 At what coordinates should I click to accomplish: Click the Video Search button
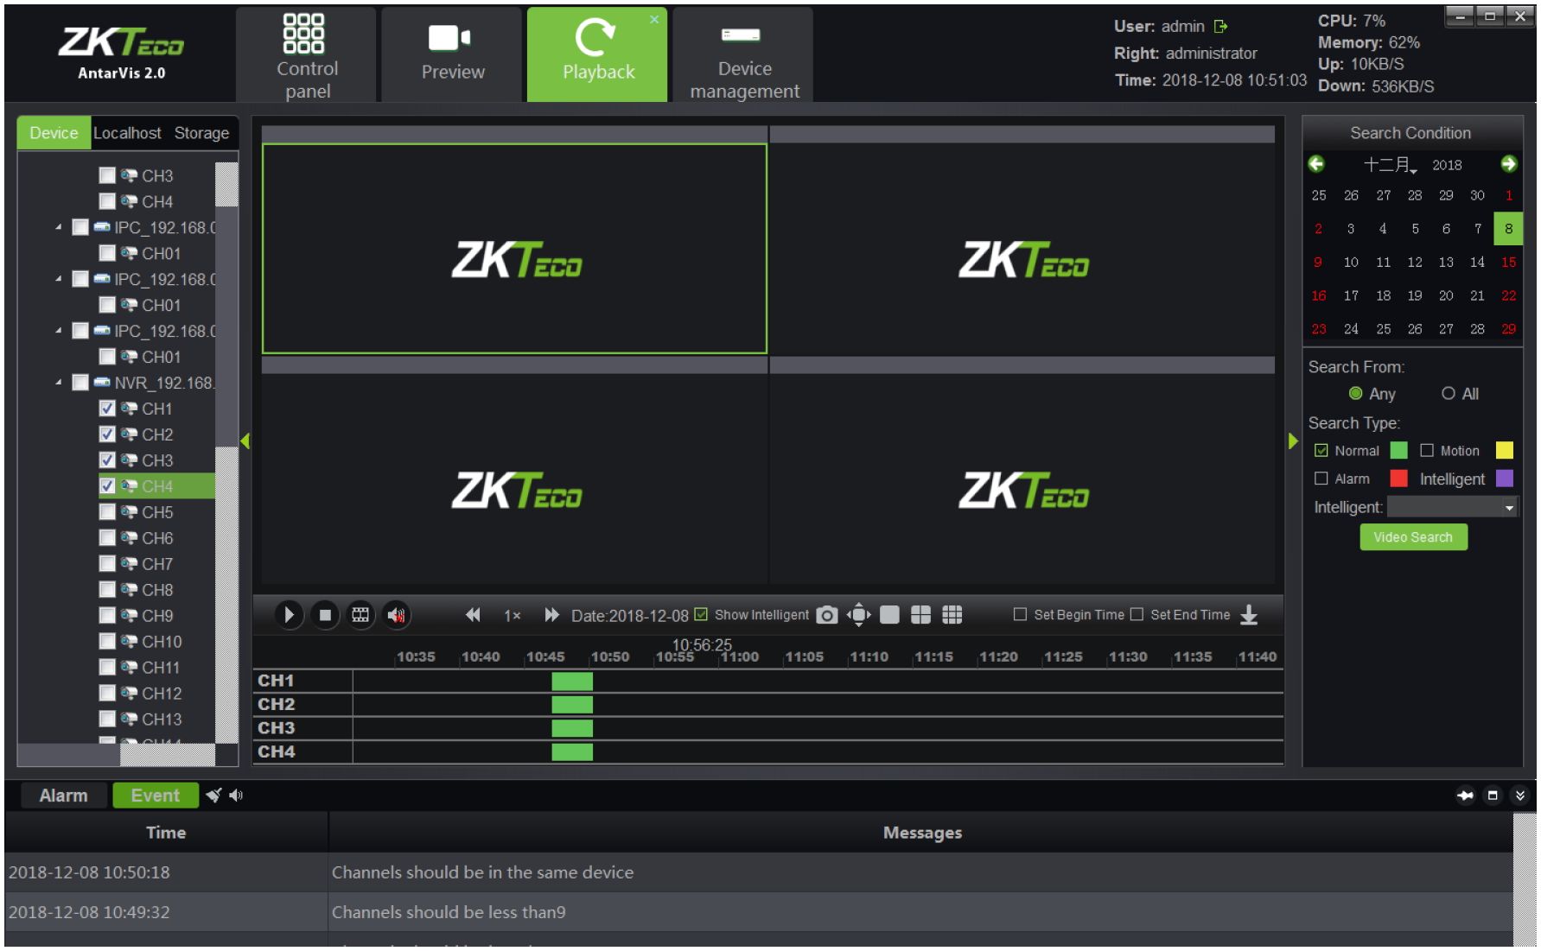tap(1413, 537)
